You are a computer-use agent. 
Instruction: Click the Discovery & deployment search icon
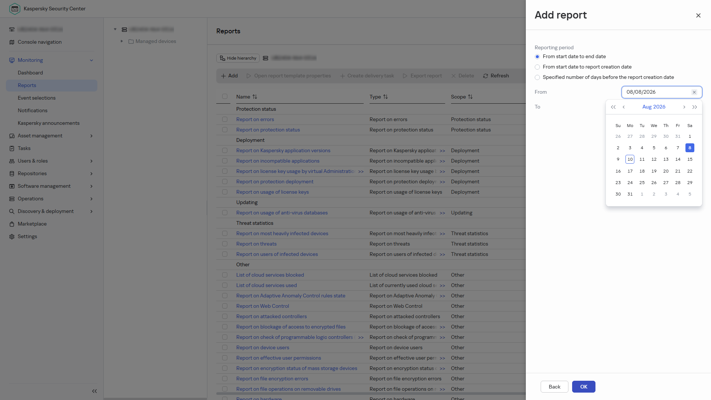[12, 211]
